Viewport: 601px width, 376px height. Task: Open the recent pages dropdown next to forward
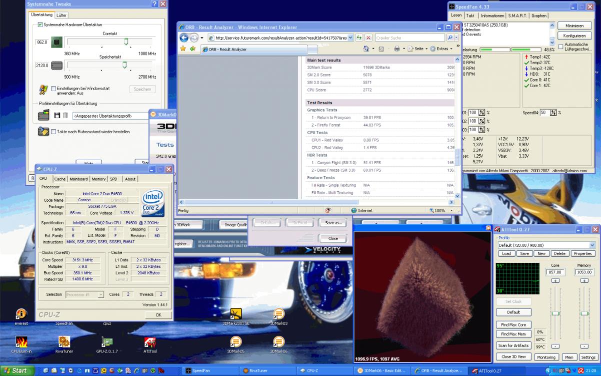[201, 38]
